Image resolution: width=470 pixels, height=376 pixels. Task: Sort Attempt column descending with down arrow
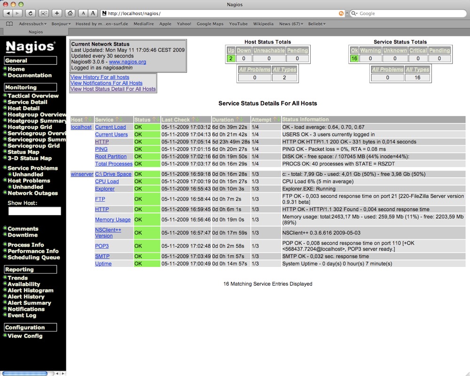coord(278,119)
